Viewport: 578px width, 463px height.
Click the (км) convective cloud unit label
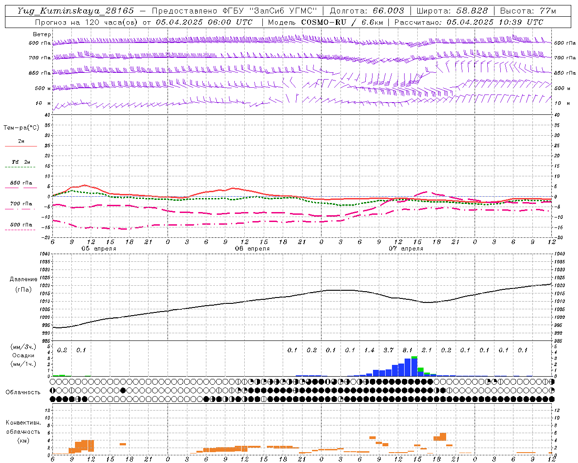(x=23, y=441)
